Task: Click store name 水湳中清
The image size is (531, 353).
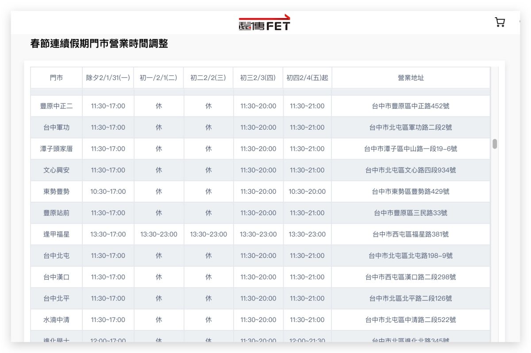Action: pyautogui.click(x=56, y=319)
